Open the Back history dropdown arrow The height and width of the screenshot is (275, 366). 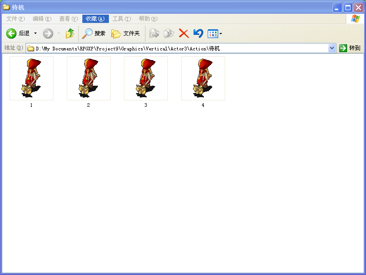click(36, 33)
